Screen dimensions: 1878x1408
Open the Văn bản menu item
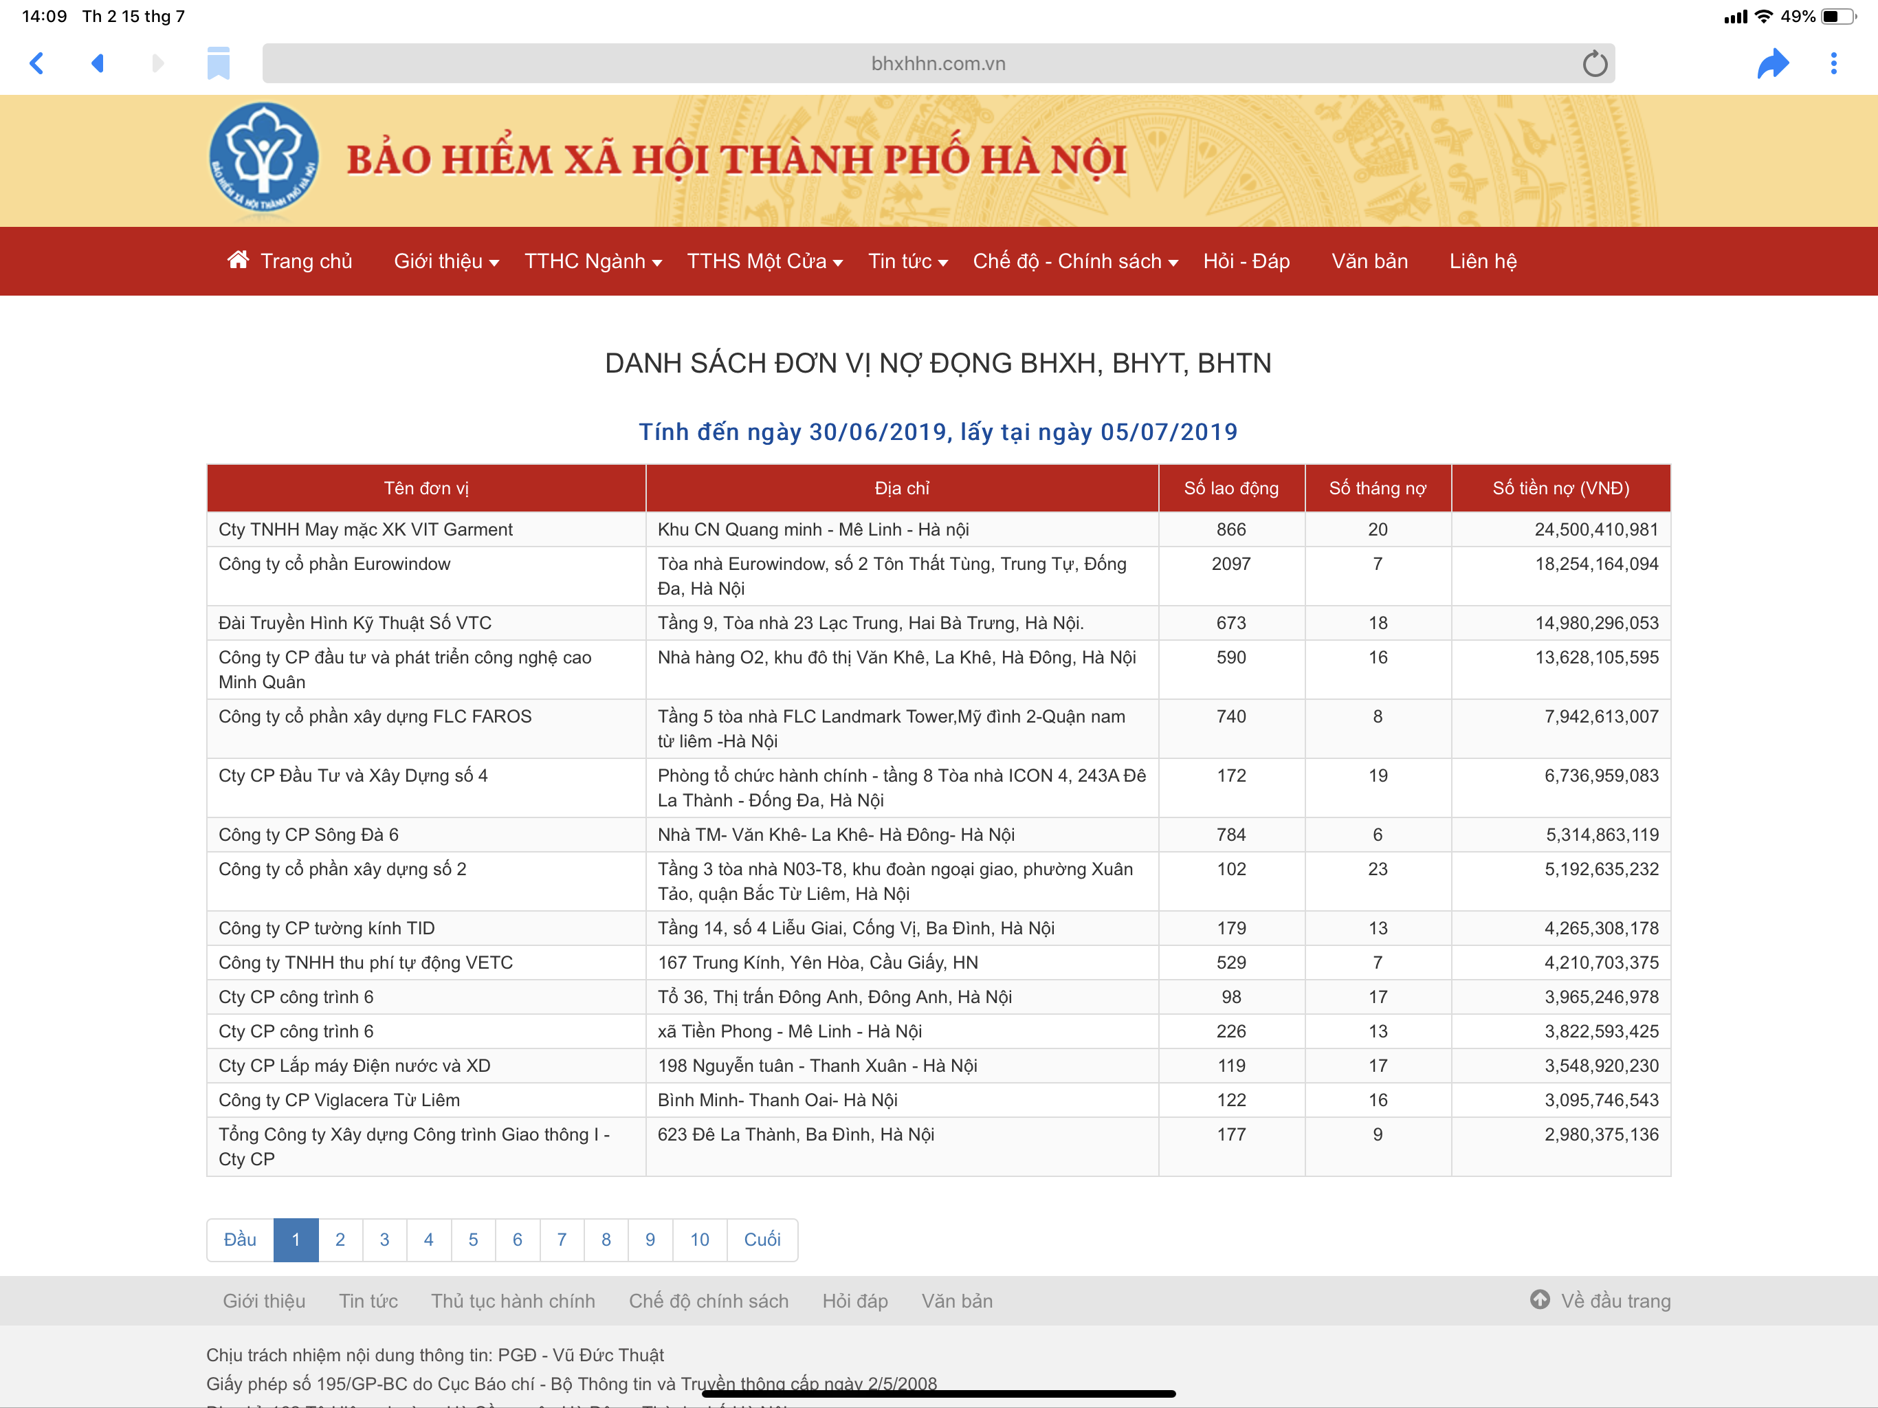pos(1369,261)
